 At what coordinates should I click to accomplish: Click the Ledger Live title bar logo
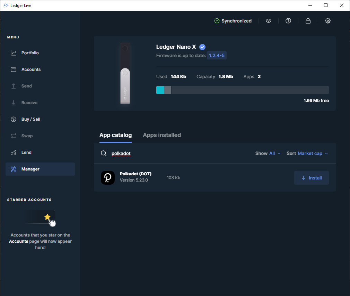[6, 5]
